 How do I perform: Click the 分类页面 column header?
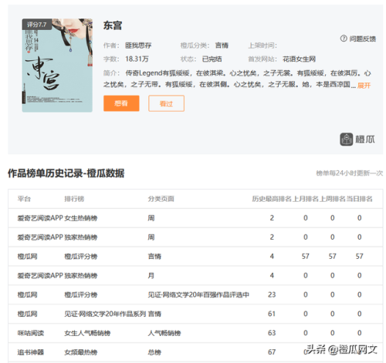point(161,199)
